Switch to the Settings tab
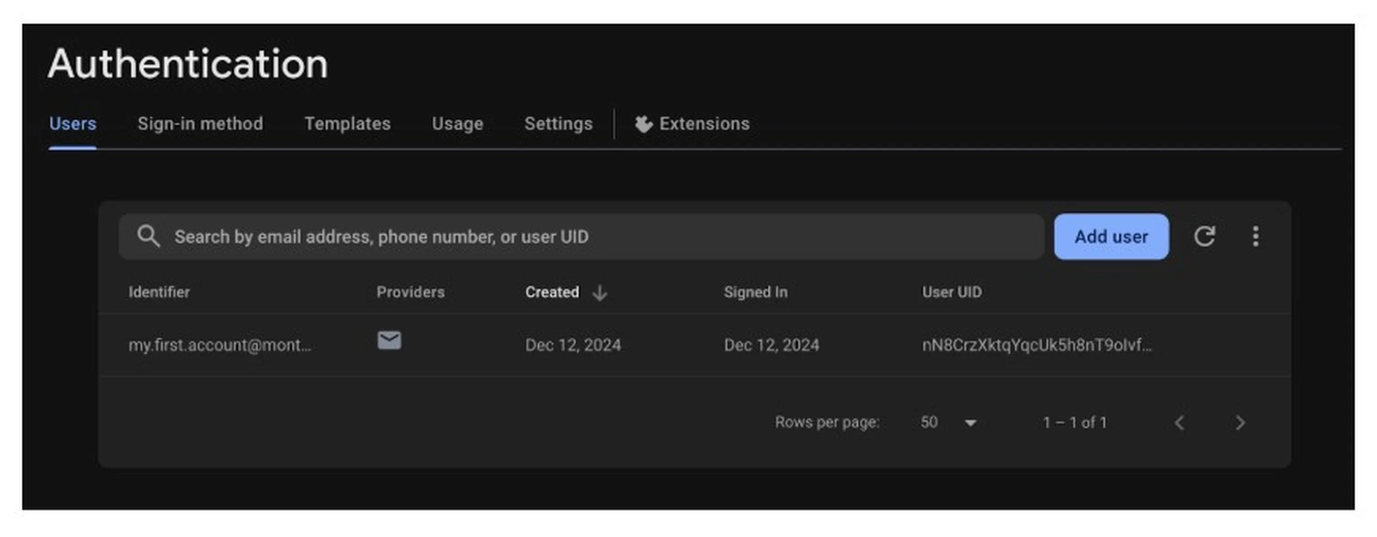The image size is (1377, 537). click(x=558, y=124)
